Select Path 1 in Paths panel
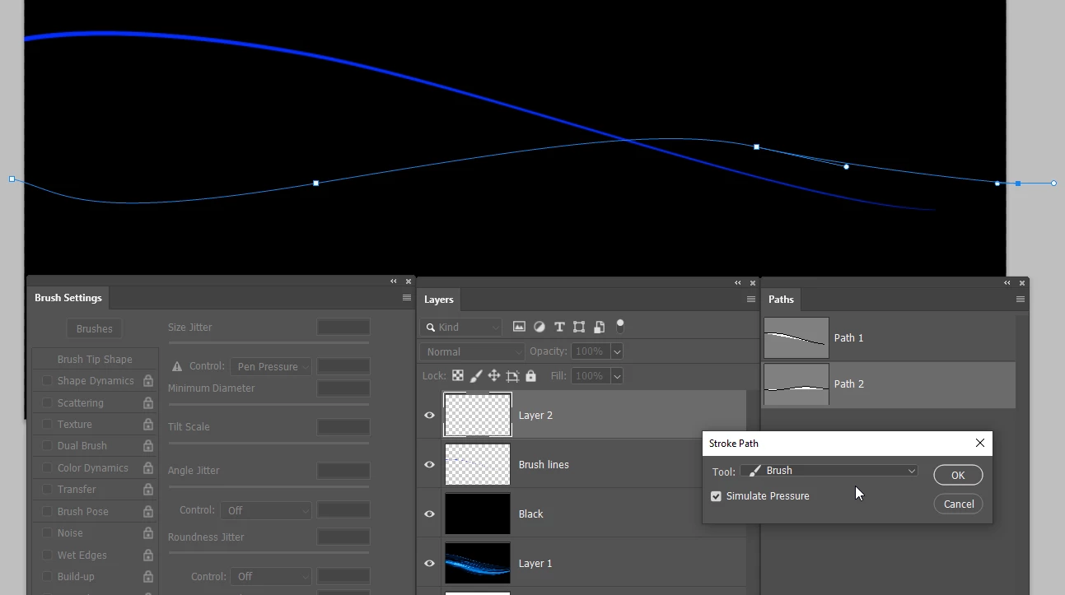1065x595 pixels. point(889,337)
